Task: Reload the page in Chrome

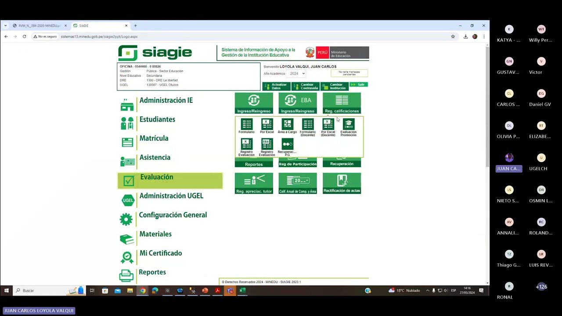Action: point(24,36)
